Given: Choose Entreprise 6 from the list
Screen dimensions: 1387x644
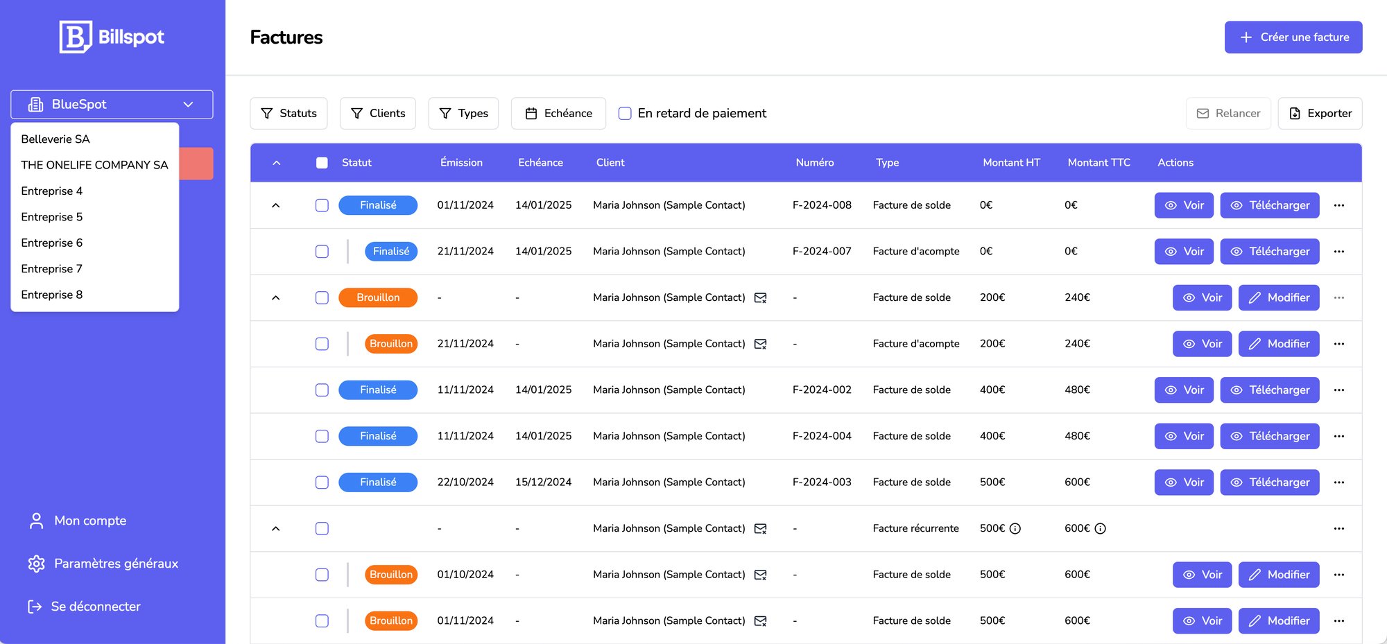Looking at the screenshot, I should pos(95,243).
